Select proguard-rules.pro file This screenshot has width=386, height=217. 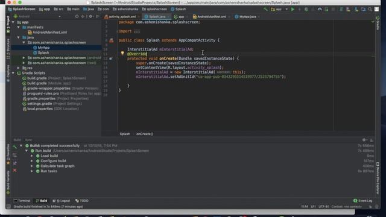(x=62, y=93)
